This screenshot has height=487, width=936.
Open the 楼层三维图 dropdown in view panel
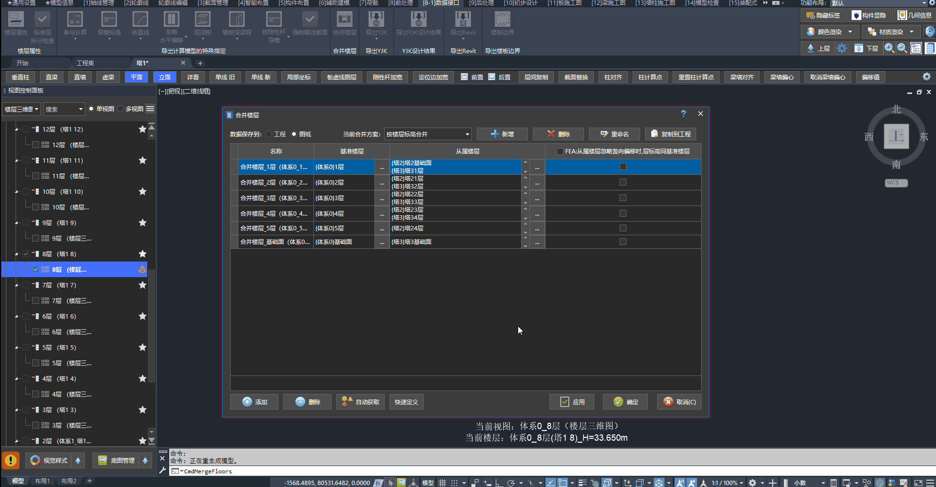tap(21, 109)
